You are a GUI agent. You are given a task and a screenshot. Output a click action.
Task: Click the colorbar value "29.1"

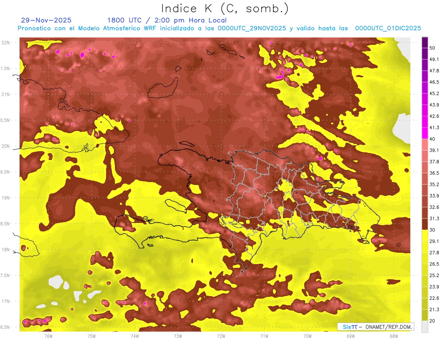click(x=434, y=241)
